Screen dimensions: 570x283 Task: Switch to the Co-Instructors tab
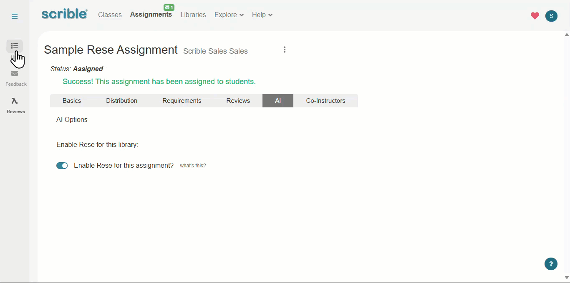(325, 101)
